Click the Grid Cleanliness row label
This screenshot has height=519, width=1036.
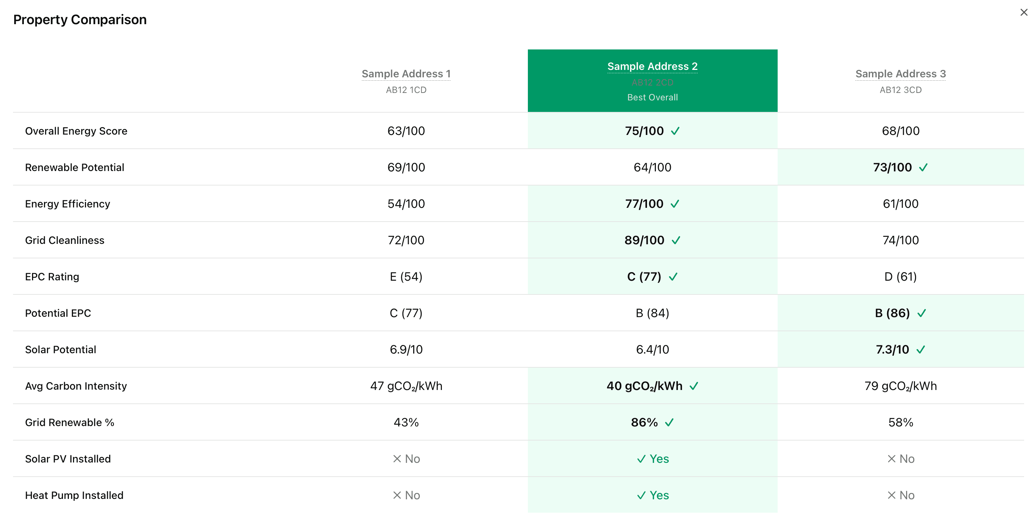pyautogui.click(x=64, y=240)
